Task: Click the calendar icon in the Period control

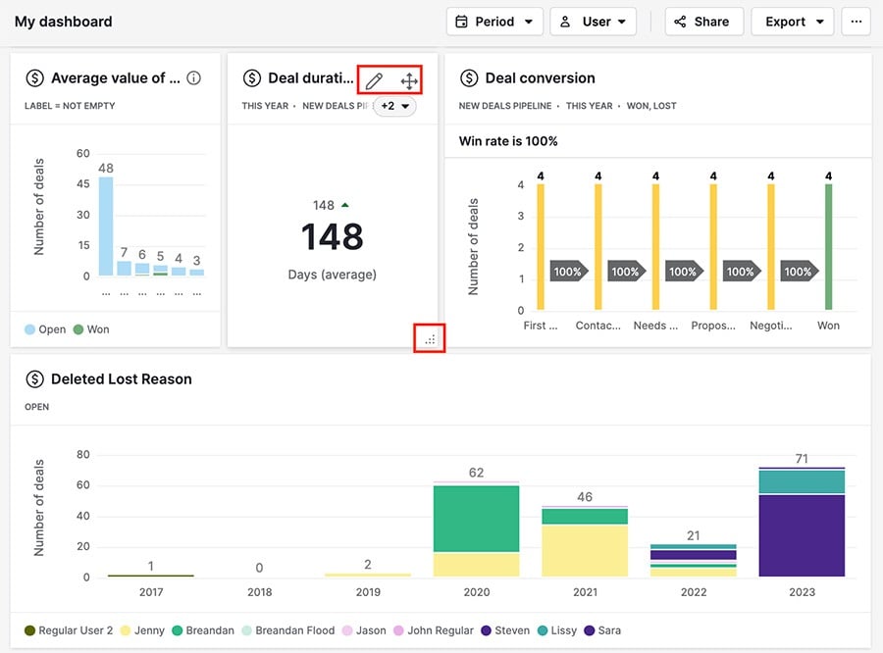Action: tap(461, 21)
